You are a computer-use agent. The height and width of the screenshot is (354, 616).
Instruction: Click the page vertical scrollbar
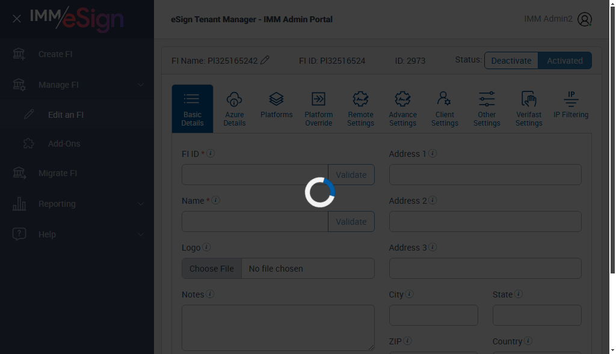(612, 140)
